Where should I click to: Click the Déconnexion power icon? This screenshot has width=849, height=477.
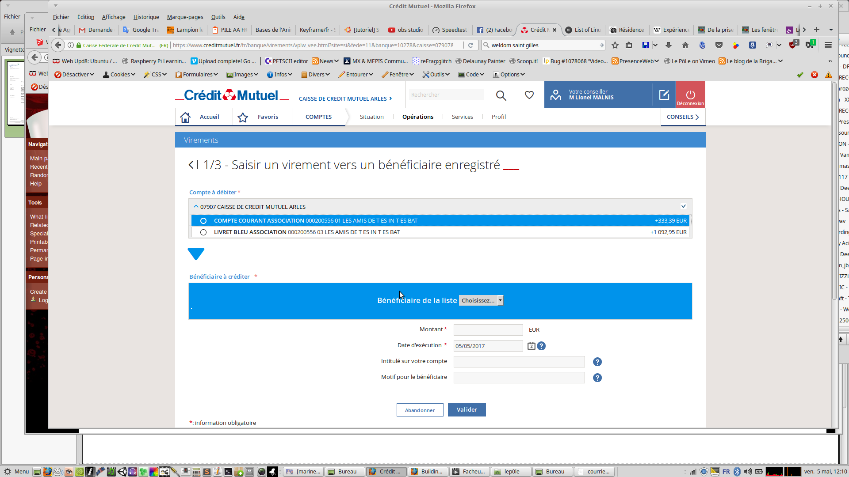(x=690, y=95)
